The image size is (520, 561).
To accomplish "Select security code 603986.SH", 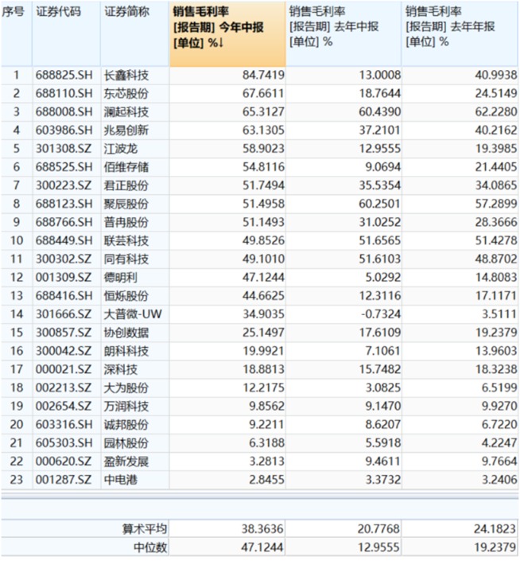I will (x=64, y=131).
